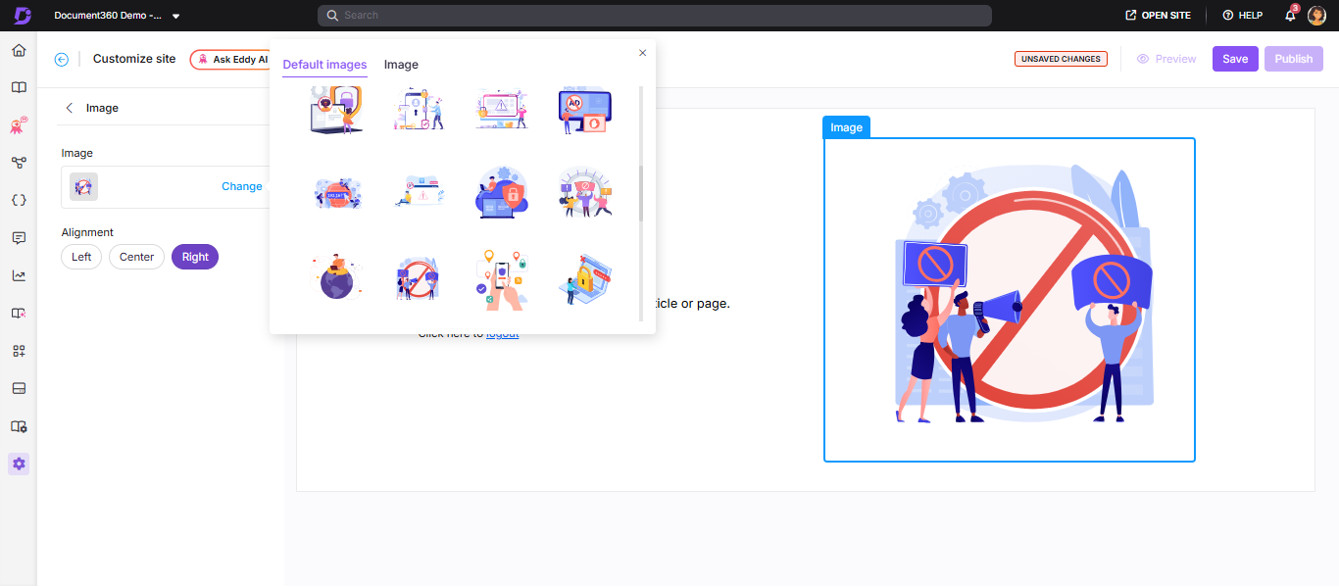
Task: Click the current image thumbnail in Image field
Action: tap(83, 186)
